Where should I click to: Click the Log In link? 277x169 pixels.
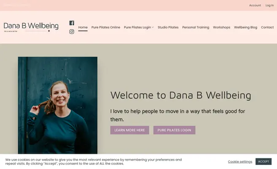point(269,5)
